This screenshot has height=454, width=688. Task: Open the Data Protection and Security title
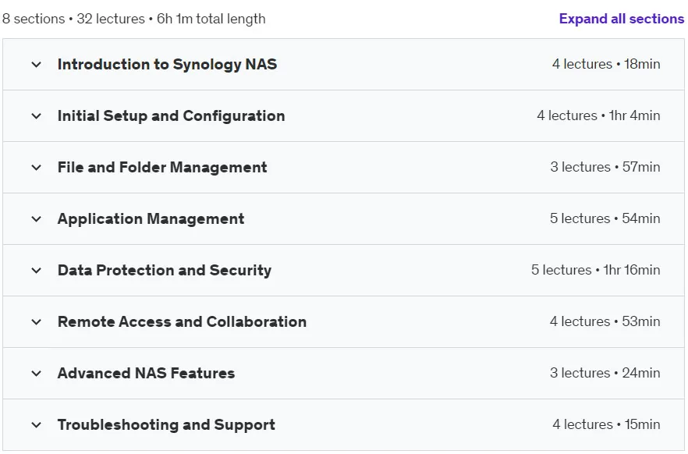click(165, 270)
